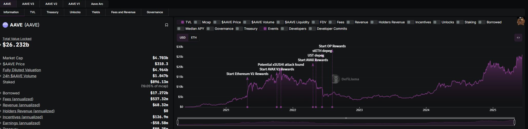Switch chart denomination to ETH

coord(194,38)
